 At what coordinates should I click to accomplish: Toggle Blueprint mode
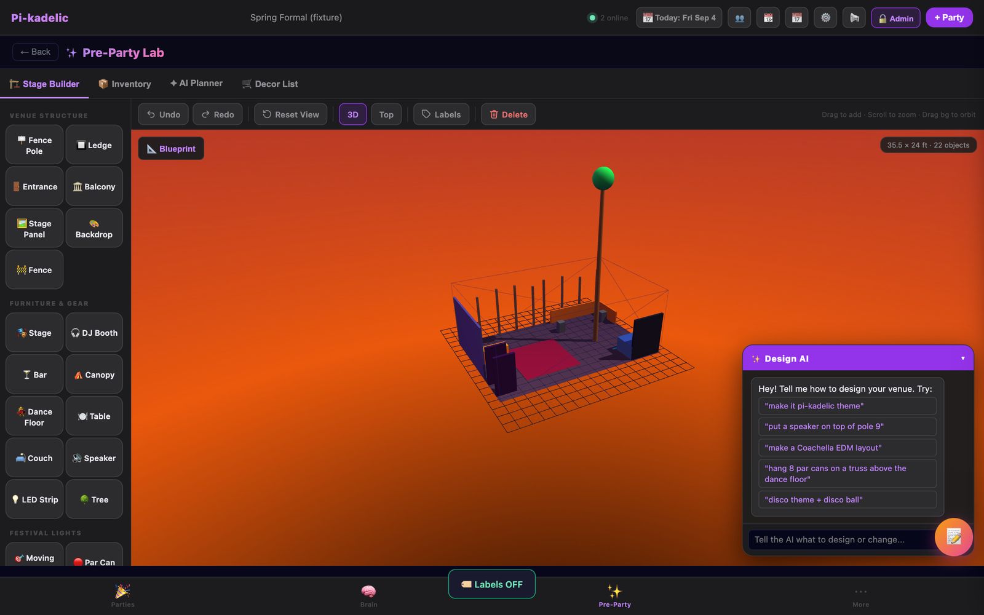(x=171, y=148)
